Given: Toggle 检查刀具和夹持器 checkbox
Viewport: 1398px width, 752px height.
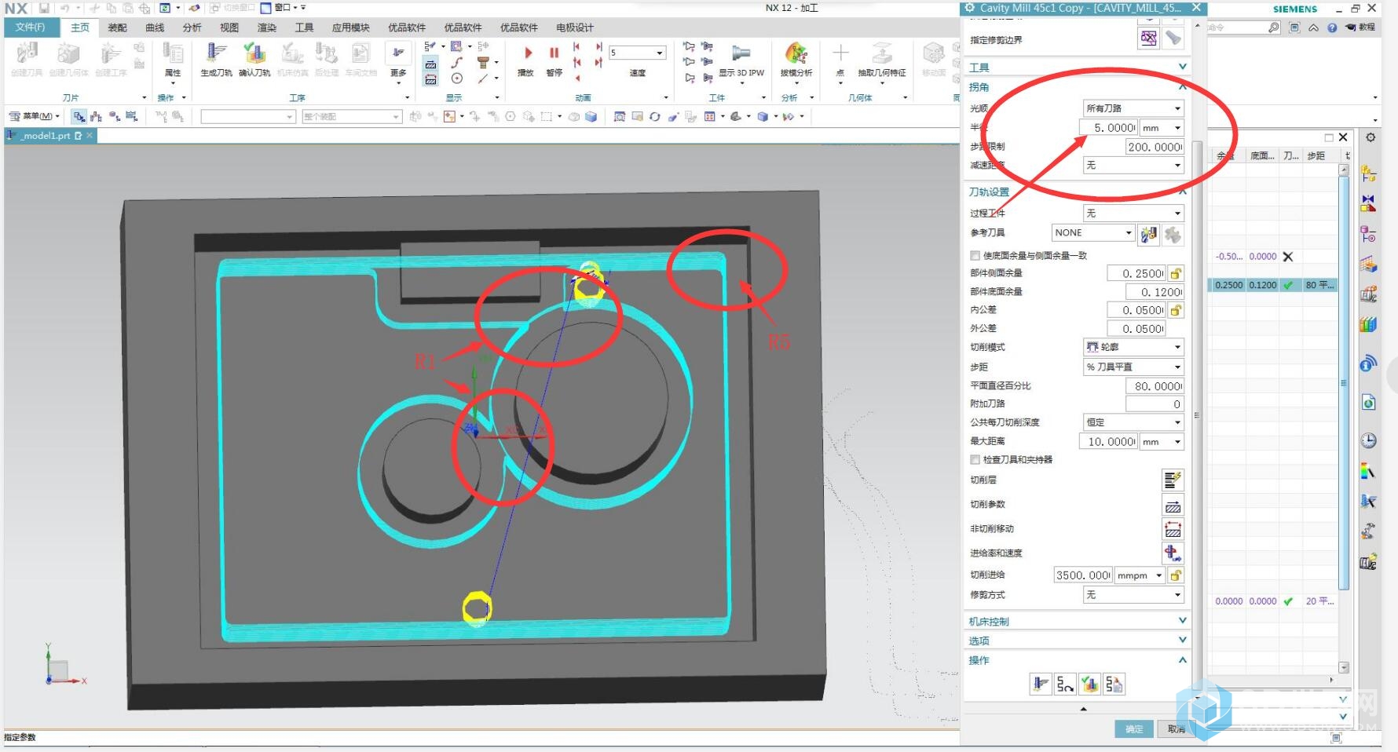Looking at the screenshot, I should coord(975,460).
